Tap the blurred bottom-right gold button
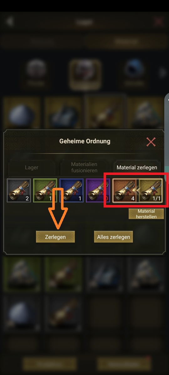 point(124,364)
